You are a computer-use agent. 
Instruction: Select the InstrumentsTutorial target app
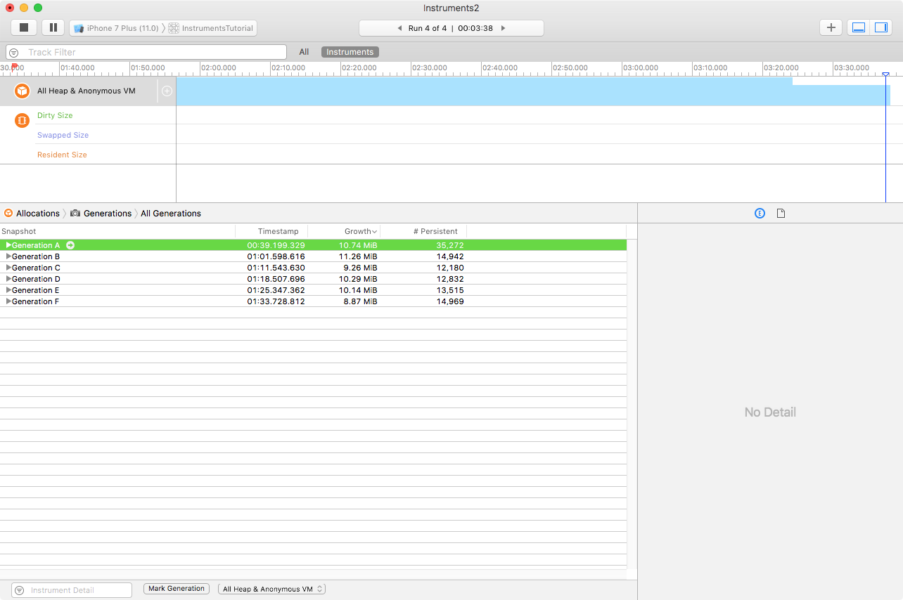(x=211, y=28)
